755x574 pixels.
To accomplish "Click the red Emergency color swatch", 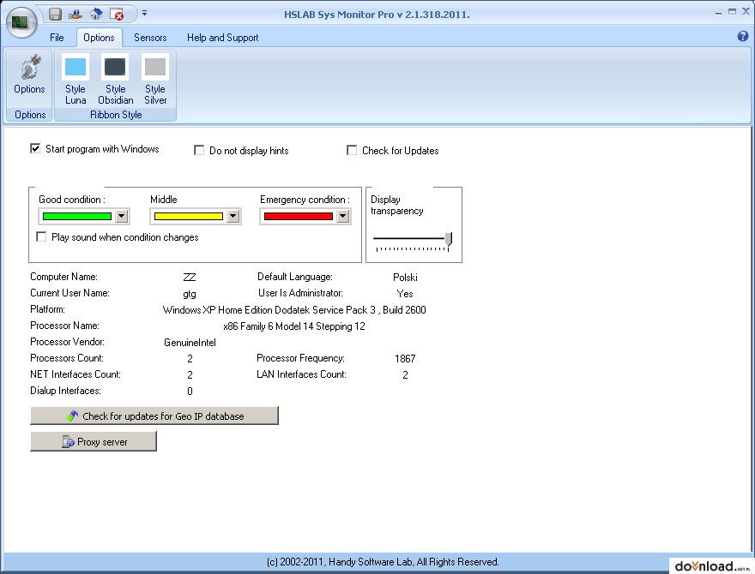I will 299,217.
